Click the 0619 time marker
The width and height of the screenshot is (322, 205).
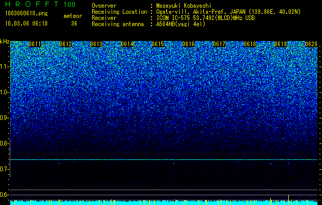click(281, 44)
